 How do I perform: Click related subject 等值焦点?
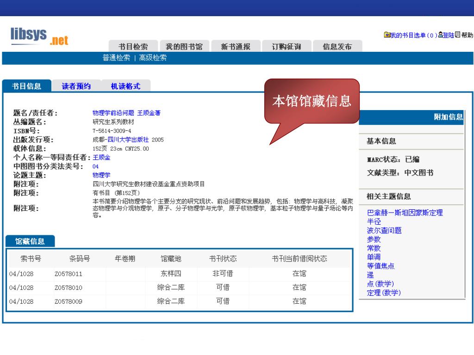380,266
